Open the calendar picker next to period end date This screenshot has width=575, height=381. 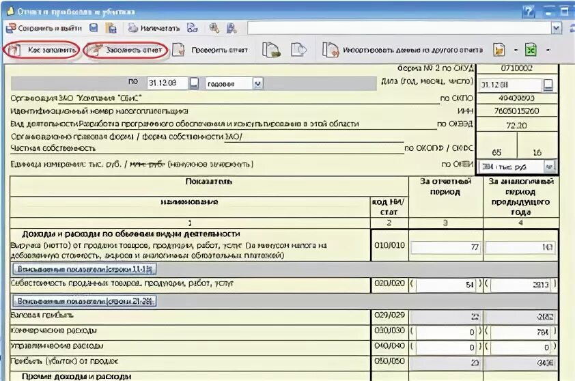click(x=194, y=83)
